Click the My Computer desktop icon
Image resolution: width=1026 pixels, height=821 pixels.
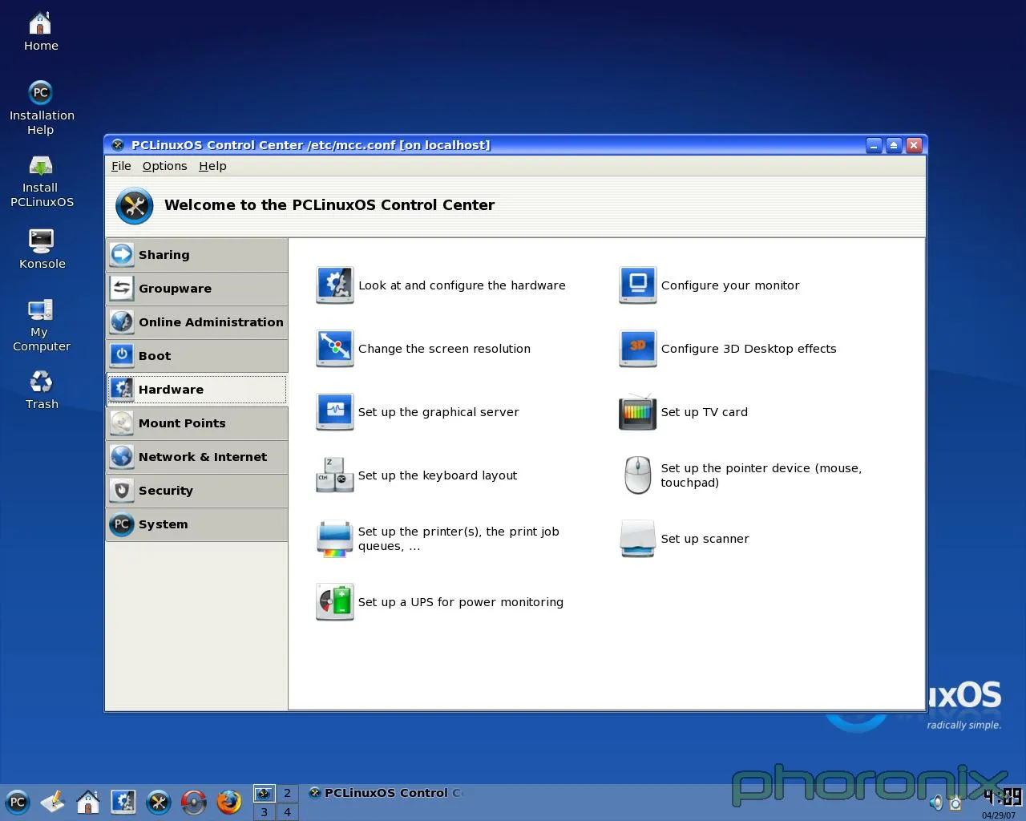(x=41, y=325)
